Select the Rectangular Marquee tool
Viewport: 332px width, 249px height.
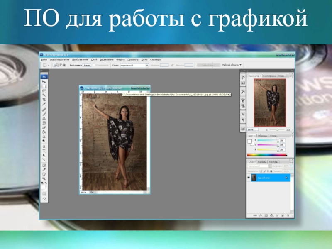[44, 87]
